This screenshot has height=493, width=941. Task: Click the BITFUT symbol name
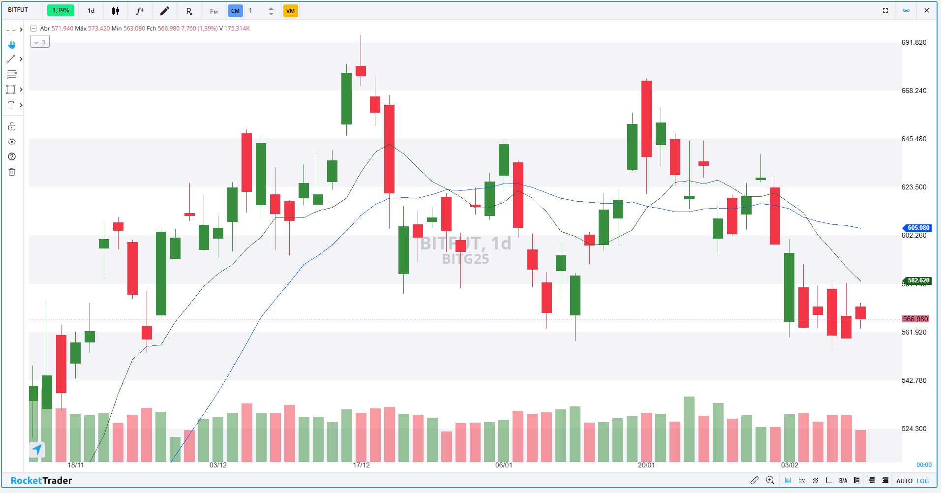pyautogui.click(x=18, y=10)
